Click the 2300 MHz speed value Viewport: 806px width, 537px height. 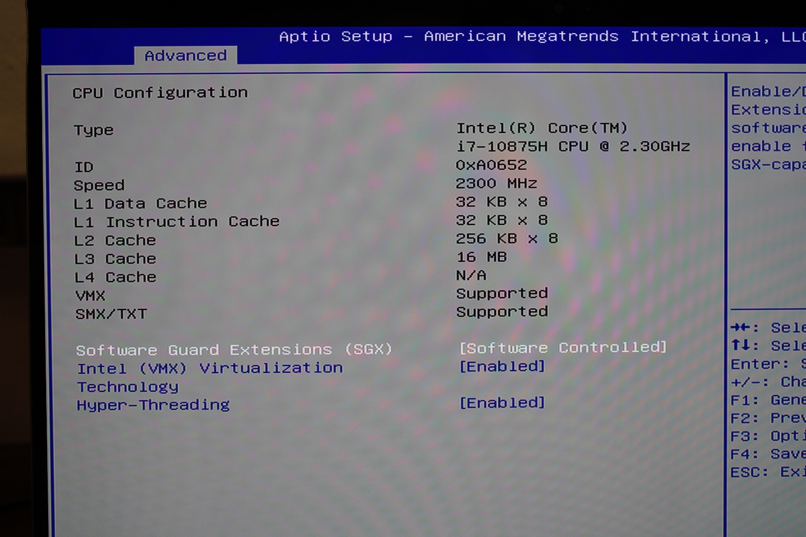pyautogui.click(x=496, y=183)
